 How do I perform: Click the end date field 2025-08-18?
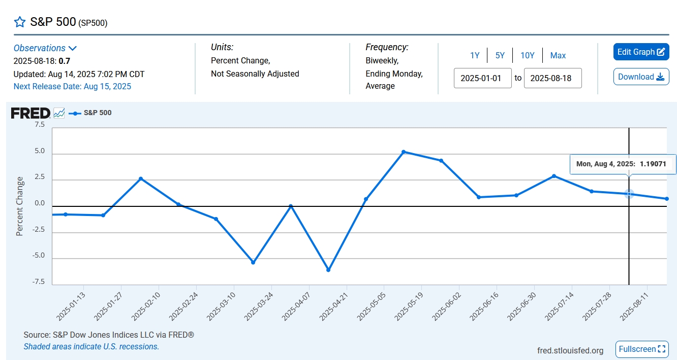coord(552,79)
